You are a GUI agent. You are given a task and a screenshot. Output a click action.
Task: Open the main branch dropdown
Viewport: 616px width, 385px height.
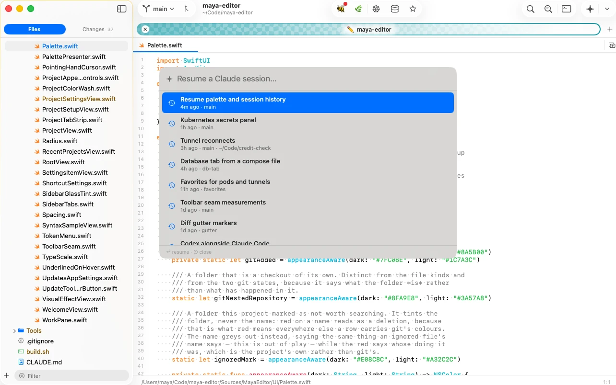159,9
